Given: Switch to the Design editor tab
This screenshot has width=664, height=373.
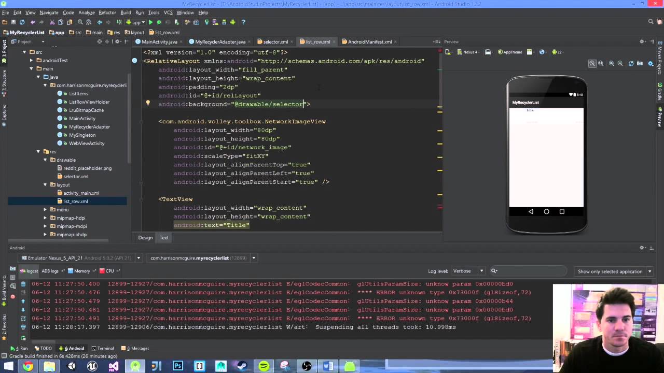Looking at the screenshot, I should [x=145, y=238].
